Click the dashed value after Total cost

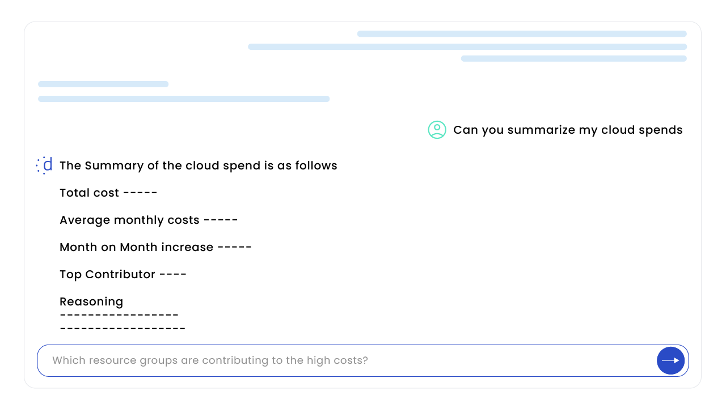click(140, 193)
